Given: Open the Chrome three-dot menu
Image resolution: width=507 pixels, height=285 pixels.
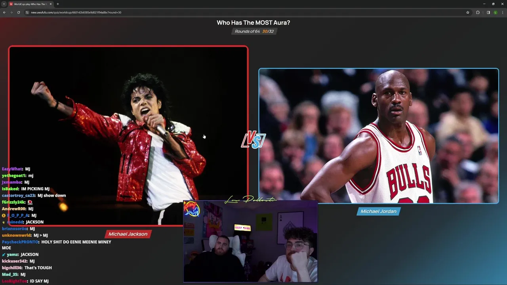Looking at the screenshot, I should click(502, 12).
